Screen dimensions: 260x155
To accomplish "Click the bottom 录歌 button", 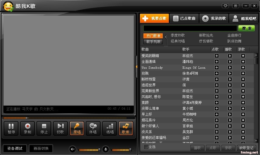I will [x=228, y=148].
